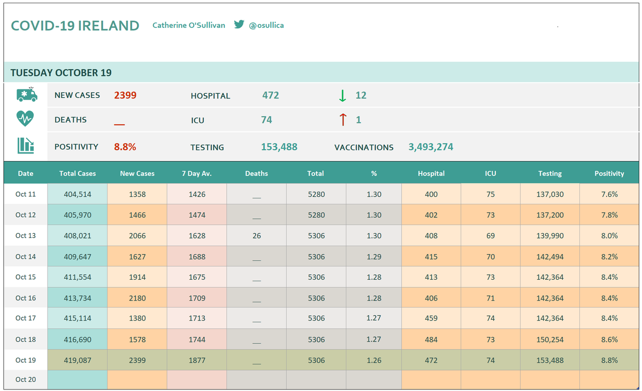Click the VACCINATIONS label in the summary
This screenshot has height=391, width=642.
[x=364, y=148]
